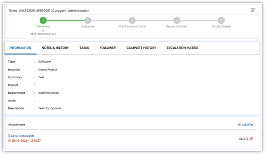Open the Notes & History tab
This screenshot has height=154, width=265.
tap(55, 48)
